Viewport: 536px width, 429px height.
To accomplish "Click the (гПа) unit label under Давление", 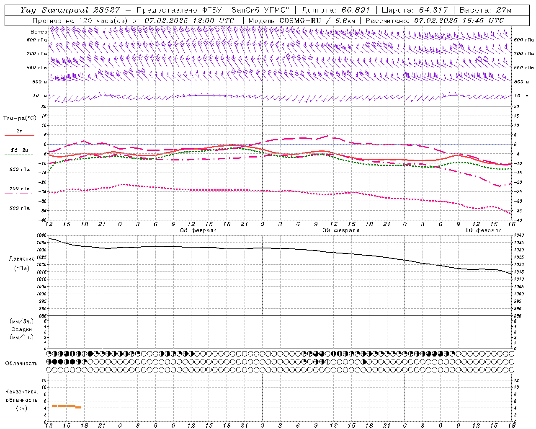I will [22, 268].
